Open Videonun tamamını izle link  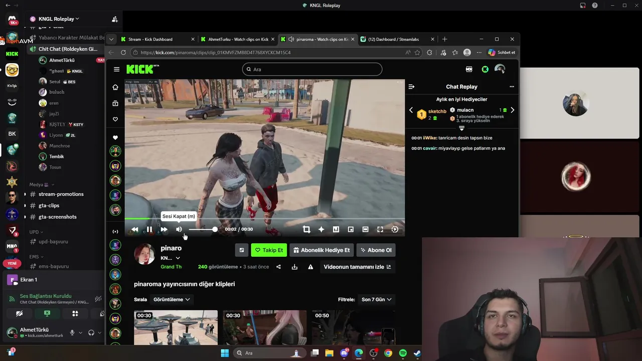357,267
